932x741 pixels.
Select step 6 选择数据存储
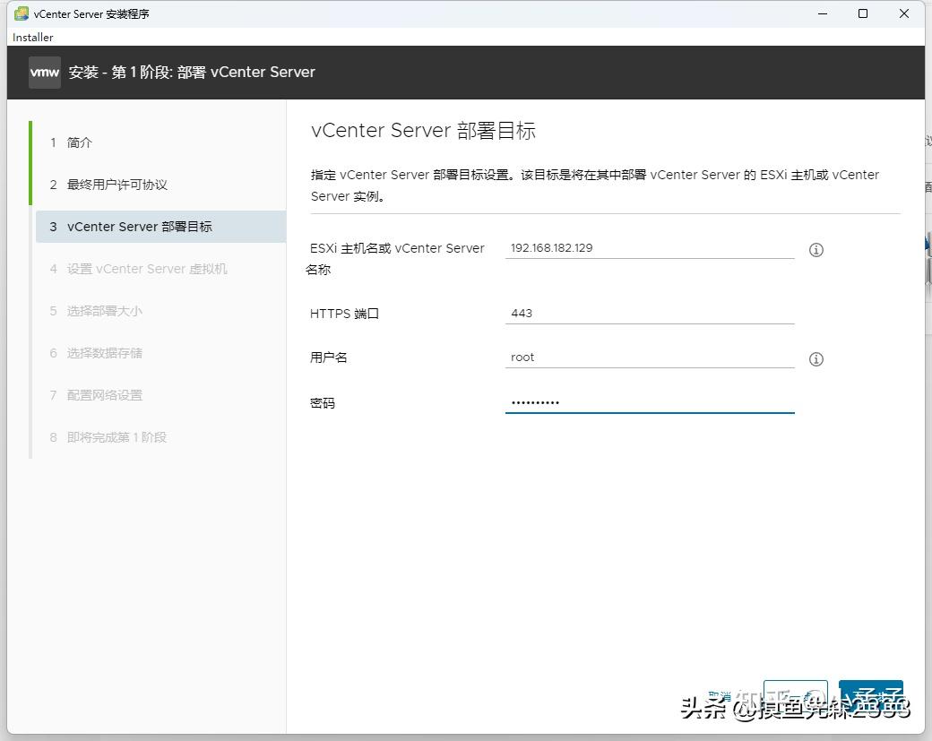coord(108,353)
